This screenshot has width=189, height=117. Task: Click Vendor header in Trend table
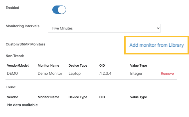point(13,97)
